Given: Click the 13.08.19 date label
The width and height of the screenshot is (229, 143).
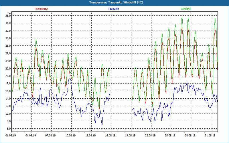Looking at the screenshot, I should click(90, 136).
